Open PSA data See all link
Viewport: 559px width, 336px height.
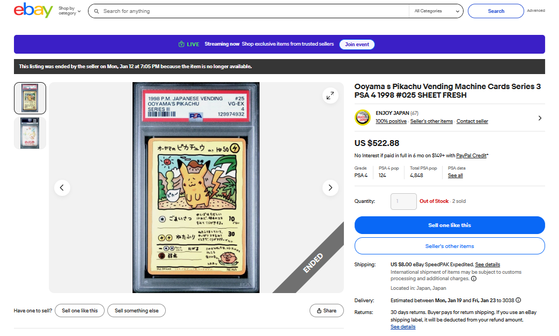[455, 176]
